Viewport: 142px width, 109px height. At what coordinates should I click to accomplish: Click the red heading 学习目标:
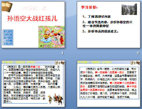pyautogui.click(x=89, y=7)
